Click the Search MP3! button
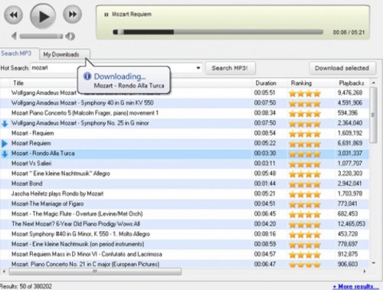383x290 pixels. point(230,68)
